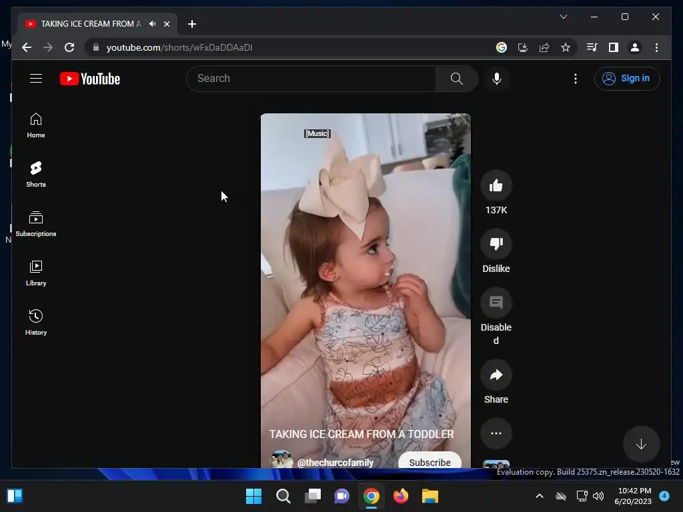Open Task View on the taskbar
Viewport: 683px width, 512px height.
click(x=312, y=496)
